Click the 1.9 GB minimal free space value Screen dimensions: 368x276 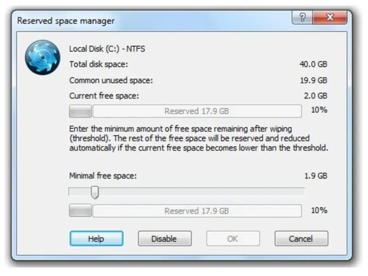tap(316, 176)
